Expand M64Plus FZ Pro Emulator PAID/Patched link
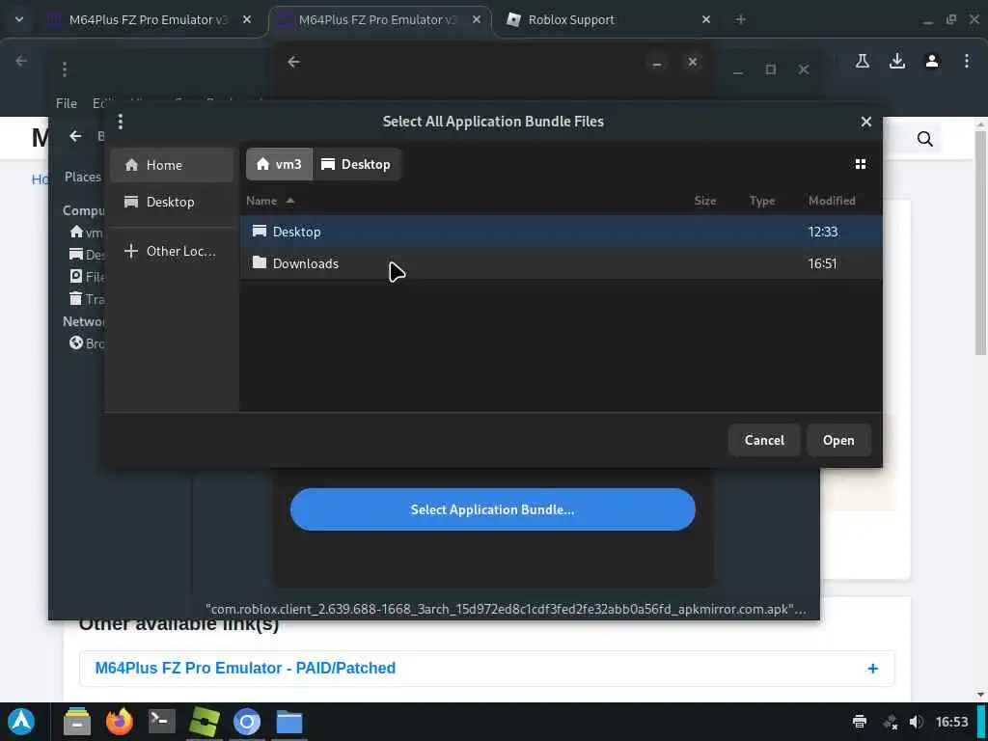The image size is (988, 741). [245, 668]
